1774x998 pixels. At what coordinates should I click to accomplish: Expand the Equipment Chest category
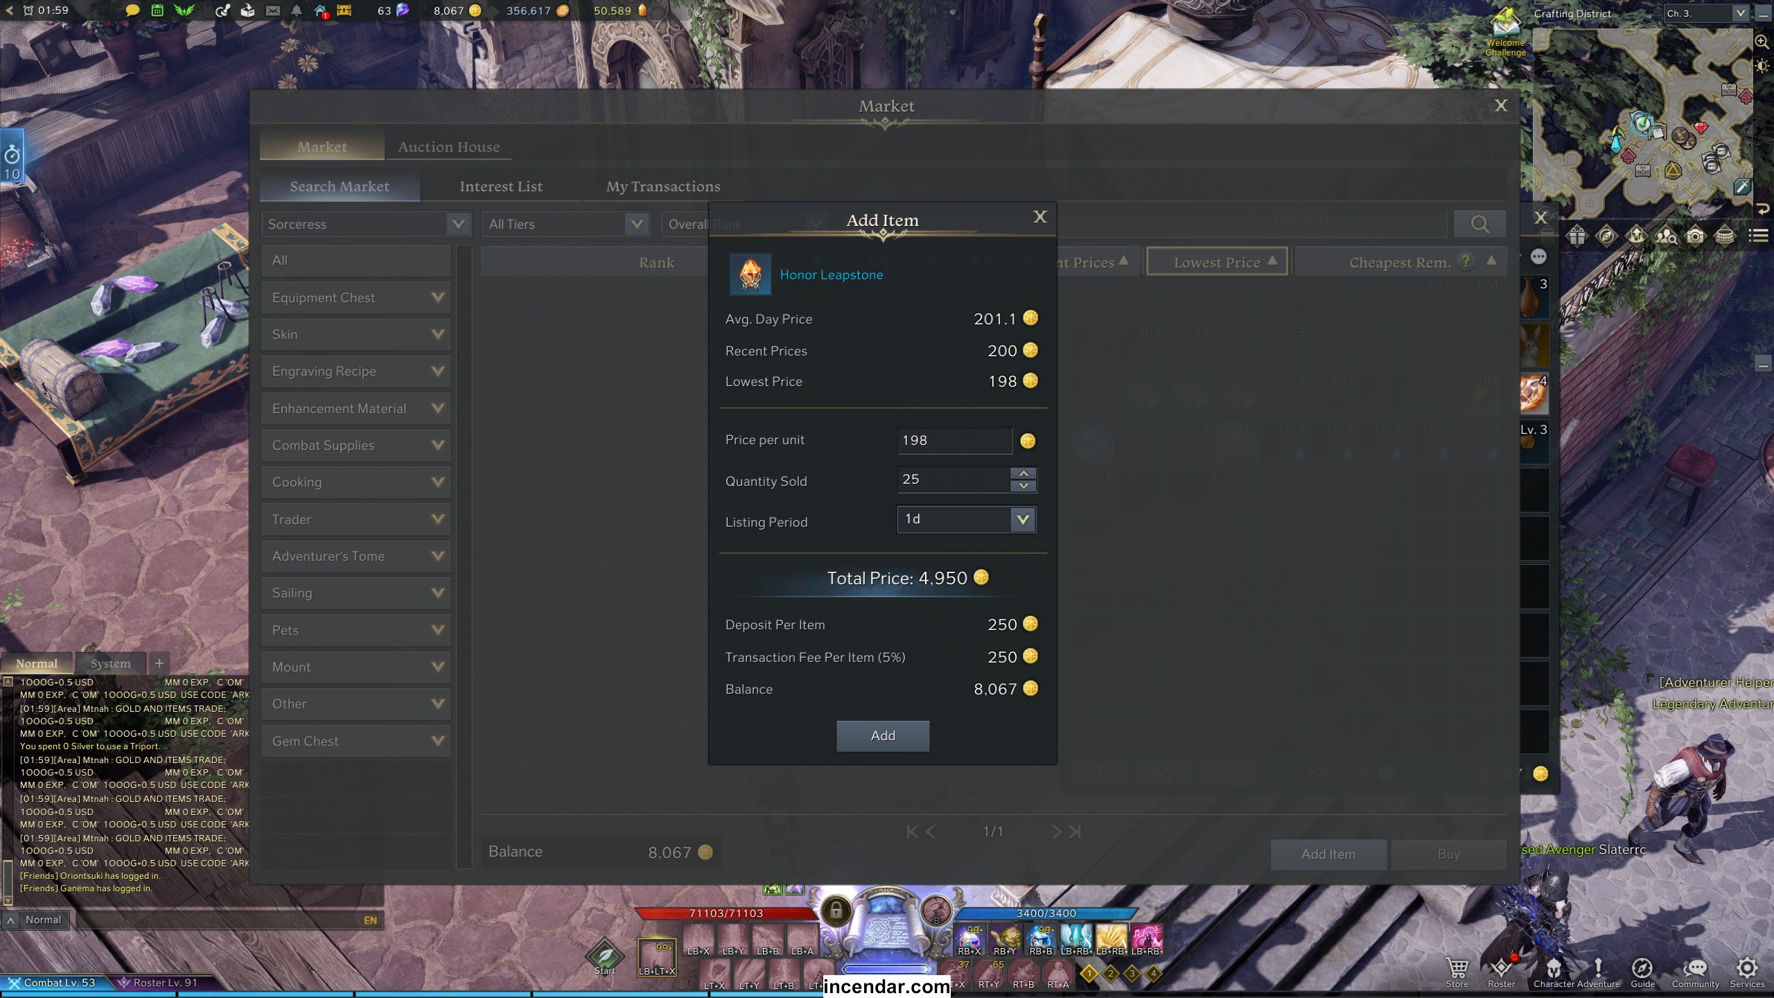[356, 297]
